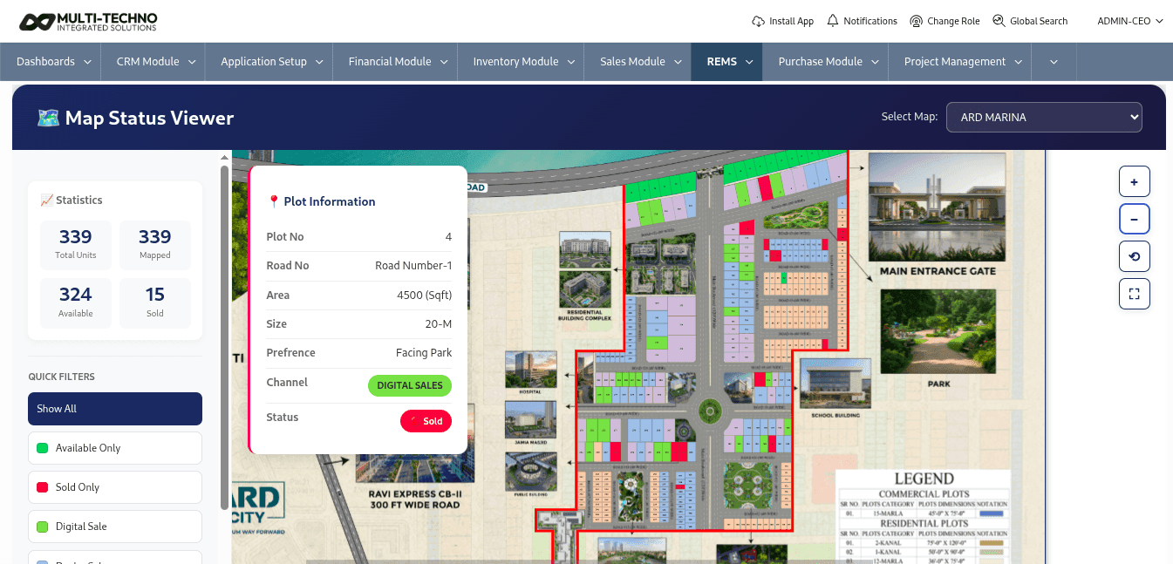Click the Facing Park preference value
The image size is (1173, 564).
tap(424, 353)
